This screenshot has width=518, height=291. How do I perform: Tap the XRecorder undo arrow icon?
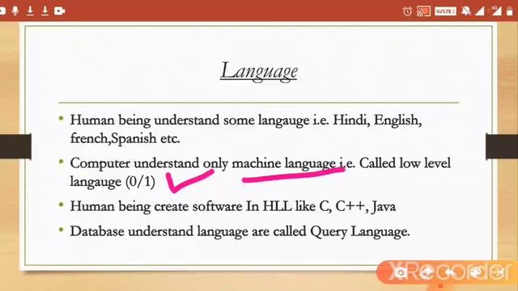[x=451, y=272]
